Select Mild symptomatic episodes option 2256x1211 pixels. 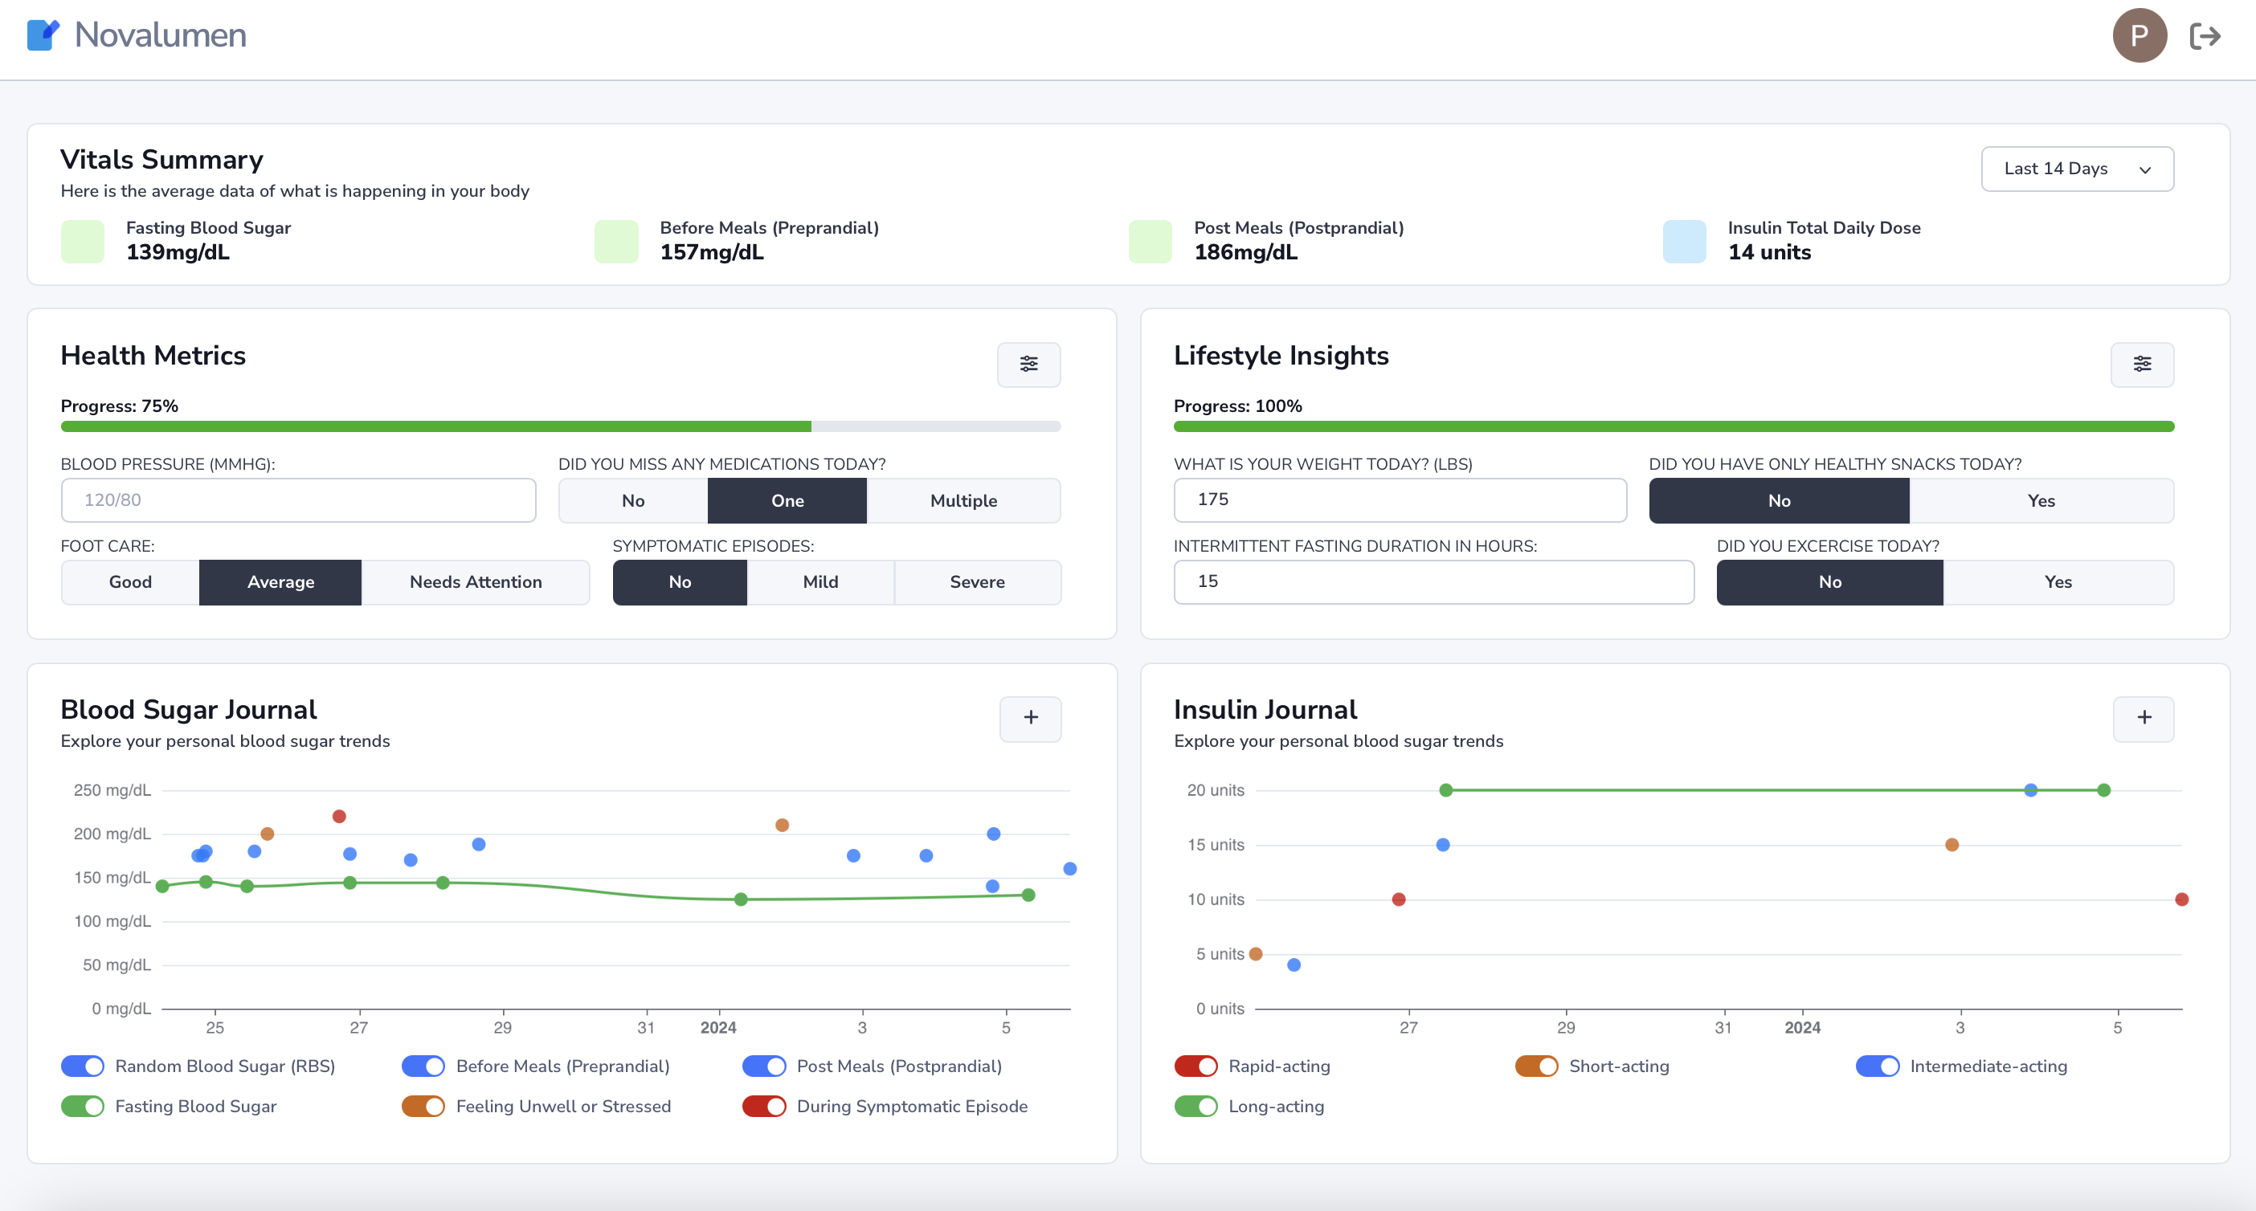[x=819, y=582]
